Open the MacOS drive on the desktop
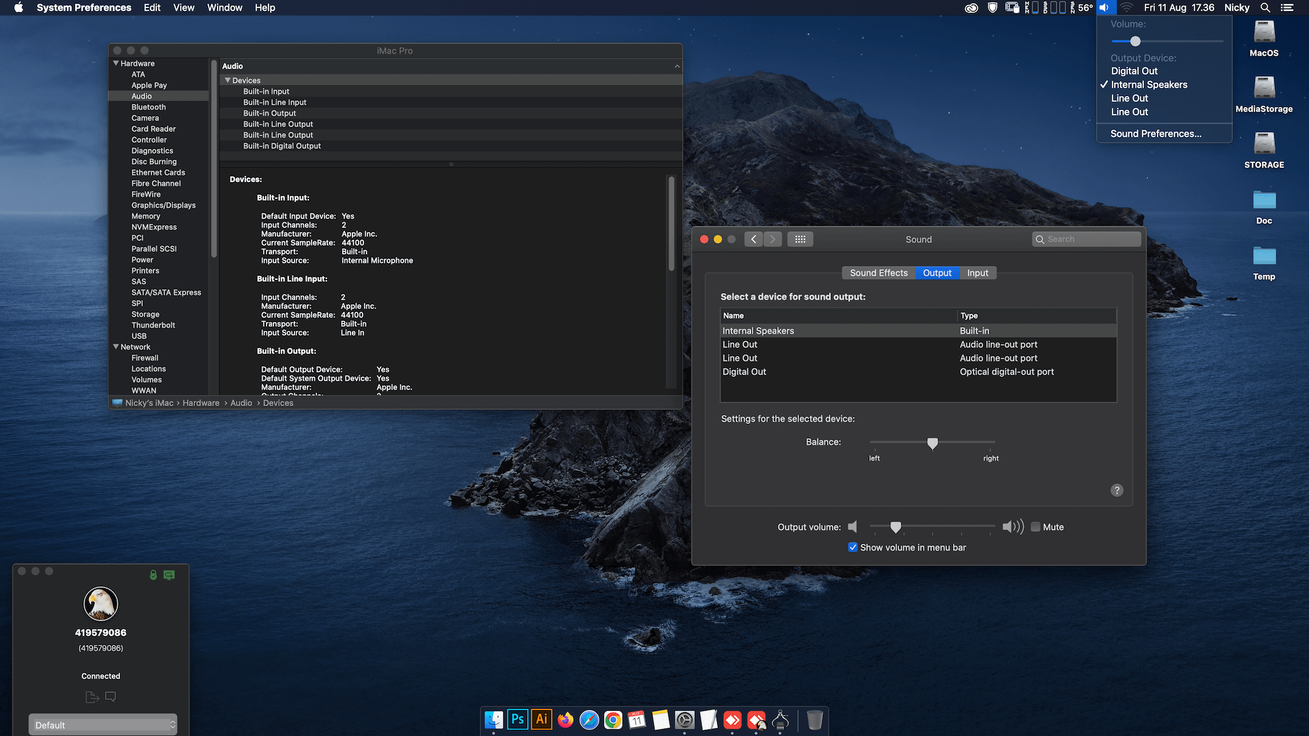Image resolution: width=1309 pixels, height=736 pixels. tap(1264, 31)
